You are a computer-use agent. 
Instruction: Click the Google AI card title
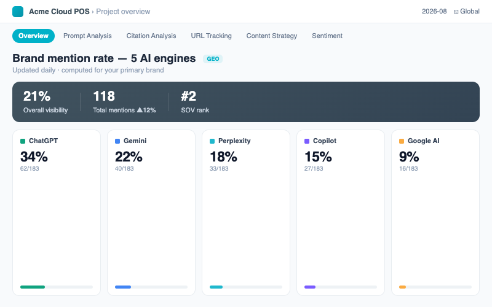point(423,141)
